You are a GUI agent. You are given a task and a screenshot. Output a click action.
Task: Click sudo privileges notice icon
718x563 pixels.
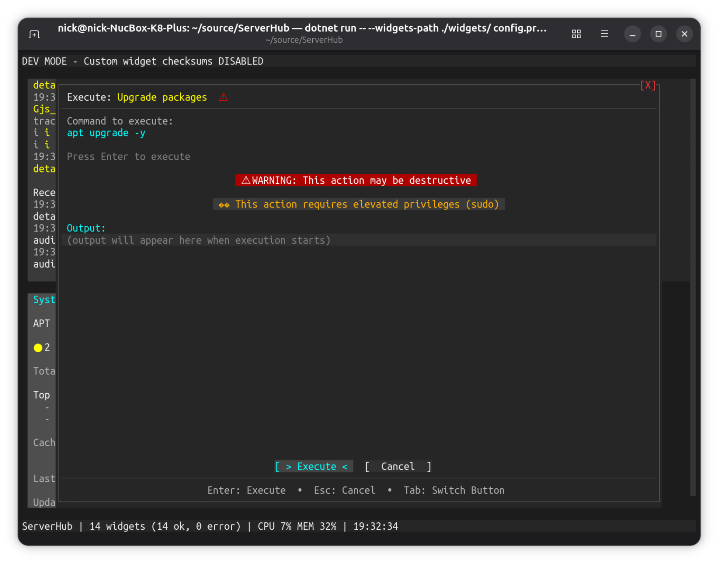(x=224, y=204)
